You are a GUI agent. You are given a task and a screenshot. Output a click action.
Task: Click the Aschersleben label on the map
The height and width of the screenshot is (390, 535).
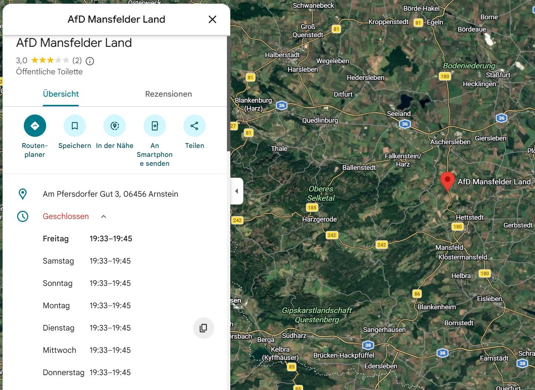click(x=450, y=142)
